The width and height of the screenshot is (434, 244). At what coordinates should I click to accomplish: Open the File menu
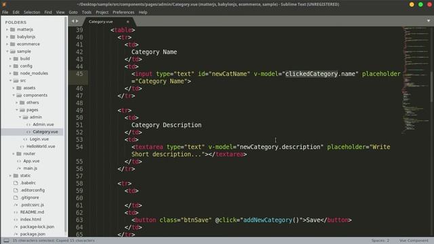(x=5, y=12)
